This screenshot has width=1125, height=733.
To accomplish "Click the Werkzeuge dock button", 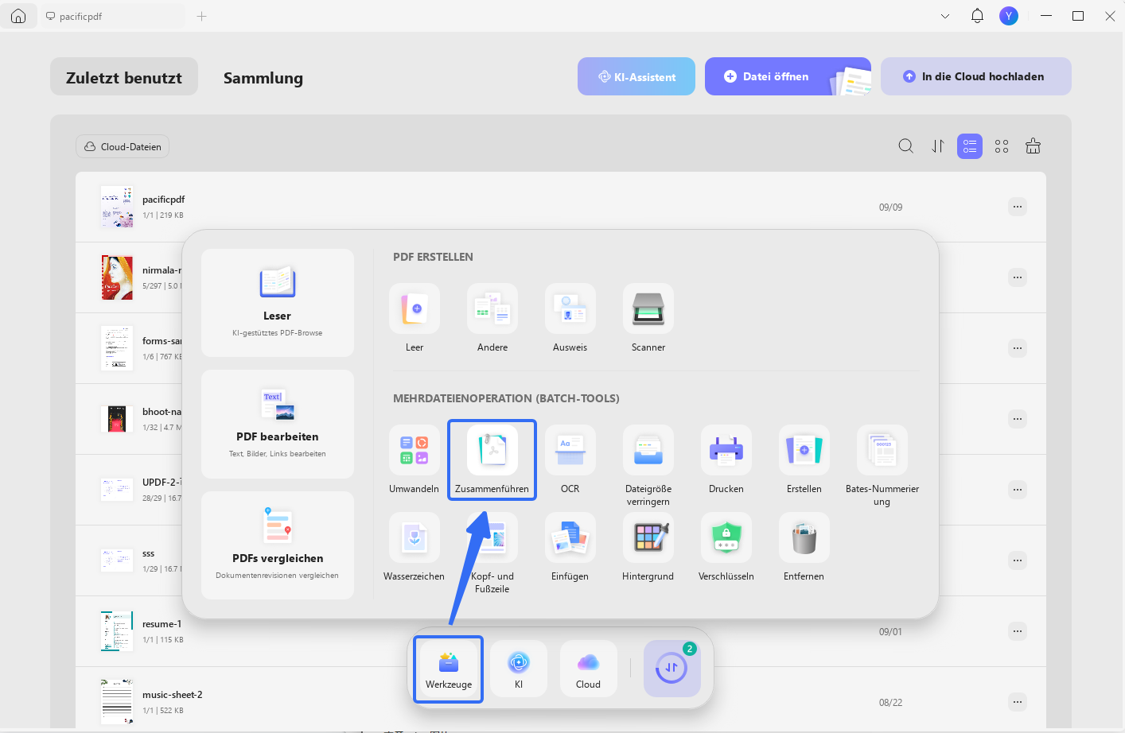I will click(x=449, y=669).
